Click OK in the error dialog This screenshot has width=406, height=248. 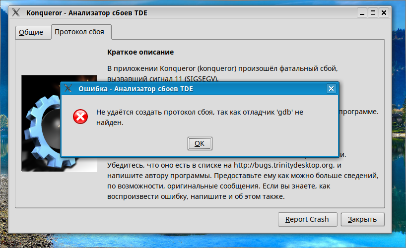coord(200,143)
